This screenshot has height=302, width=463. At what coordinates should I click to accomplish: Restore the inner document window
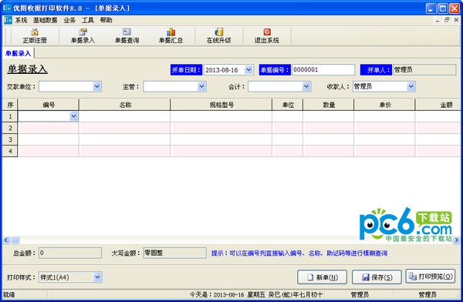click(447, 20)
